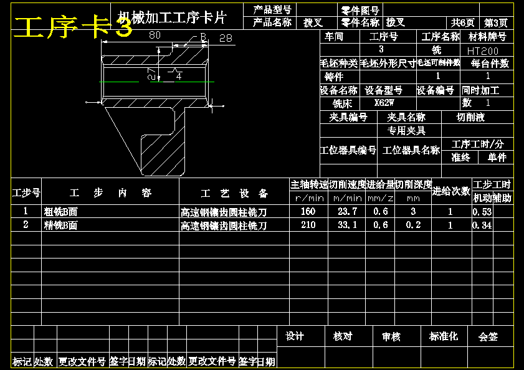Click the 进给次数 column header

pos(452,191)
